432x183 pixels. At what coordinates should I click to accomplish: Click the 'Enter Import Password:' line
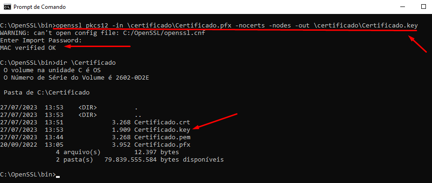point(41,41)
